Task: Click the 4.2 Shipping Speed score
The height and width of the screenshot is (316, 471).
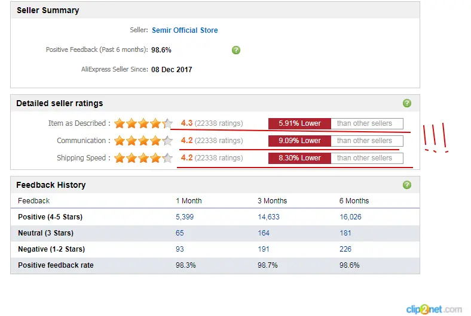Action: [186, 158]
